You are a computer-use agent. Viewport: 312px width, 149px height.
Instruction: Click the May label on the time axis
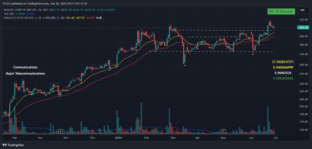tap(223, 138)
